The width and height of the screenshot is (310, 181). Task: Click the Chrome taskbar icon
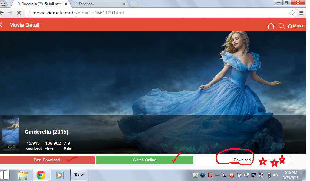coord(41,175)
